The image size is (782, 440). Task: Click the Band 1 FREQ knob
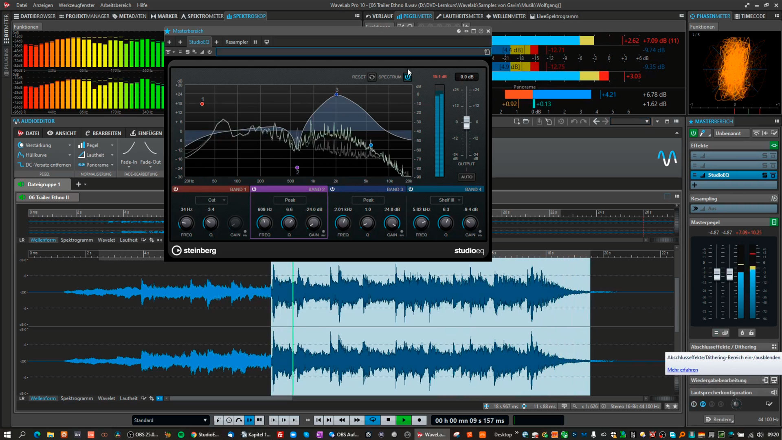point(186,223)
